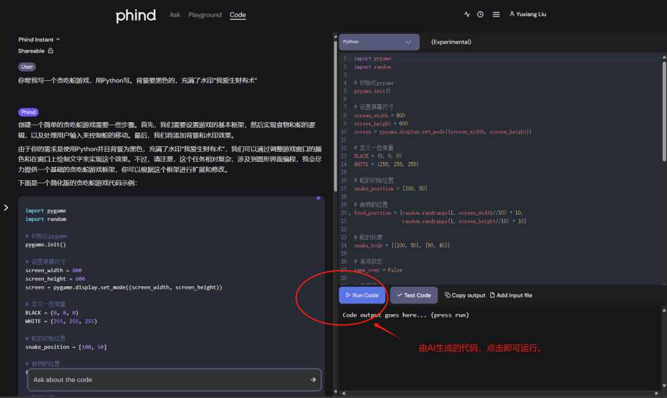Click Add input file
Viewport: 667px width, 398px height.
point(511,295)
